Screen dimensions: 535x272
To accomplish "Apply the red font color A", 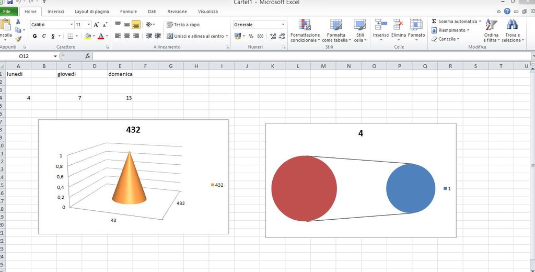I will pos(101,36).
